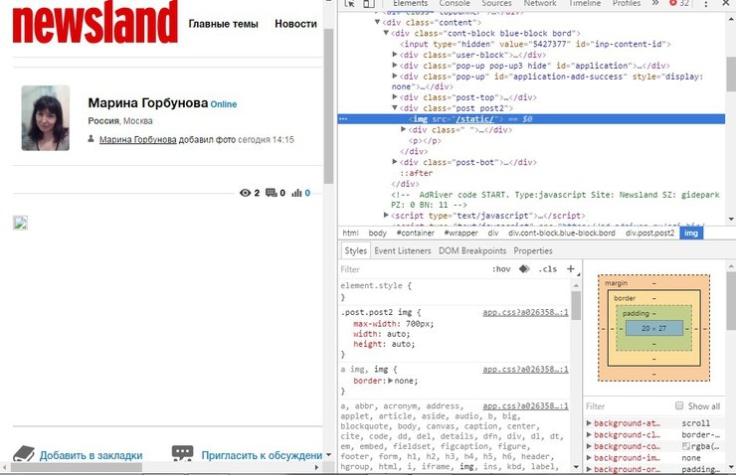Click the chat icon beside Пригласить к обсуждению
The image size is (736, 475).
point(182,454)
